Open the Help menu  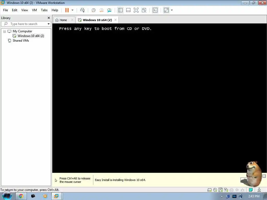pos(55,10)
